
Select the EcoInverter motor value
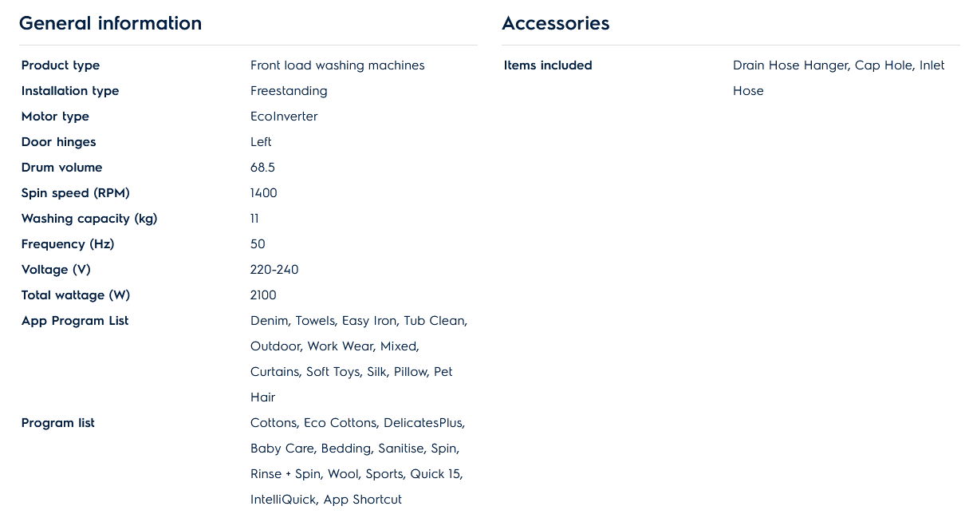click(x=284, y=117)
